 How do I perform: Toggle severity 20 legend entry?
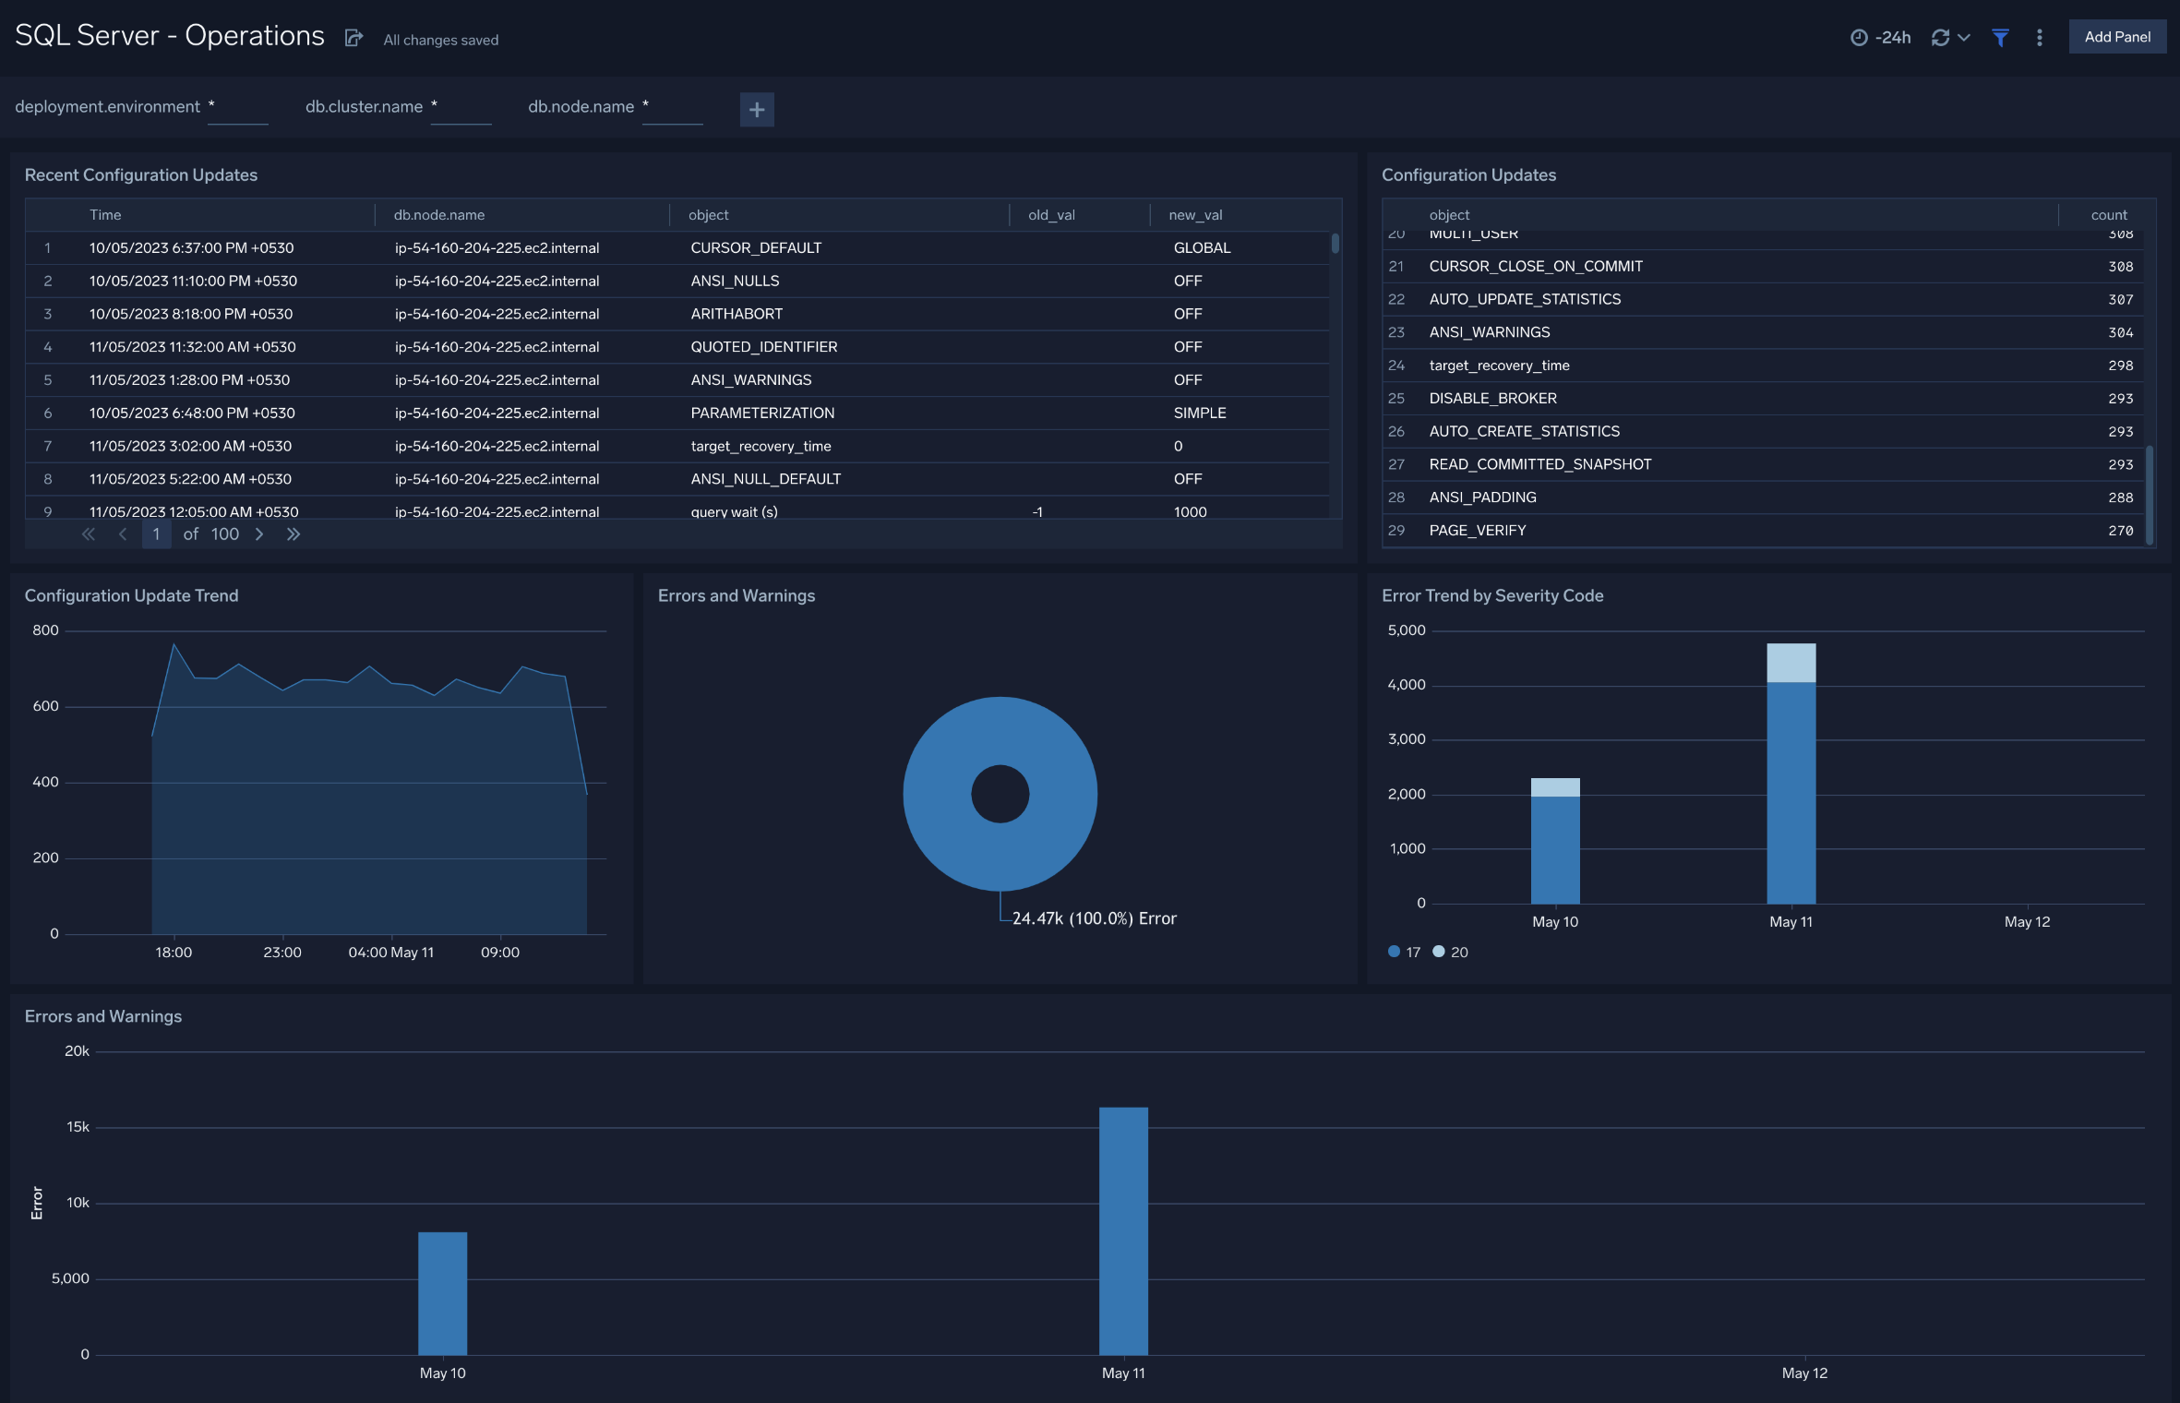1450,953
